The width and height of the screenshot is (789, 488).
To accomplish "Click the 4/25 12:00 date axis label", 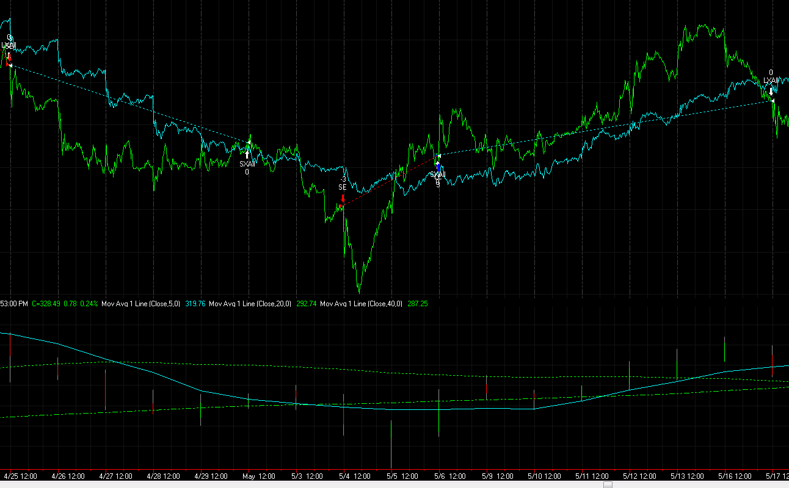I will coord(21,476).
